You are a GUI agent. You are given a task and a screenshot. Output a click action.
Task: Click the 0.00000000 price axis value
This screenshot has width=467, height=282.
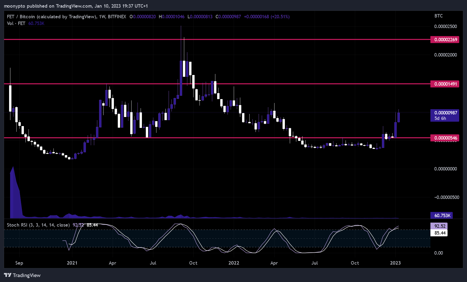(445, 169)
